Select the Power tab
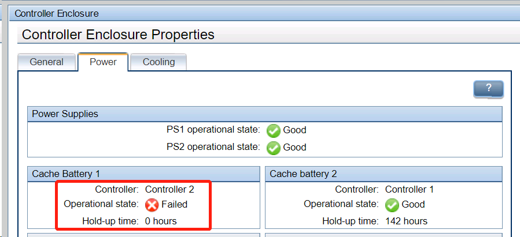This screenshot has height=237, width=520. [x=103, y=62]
